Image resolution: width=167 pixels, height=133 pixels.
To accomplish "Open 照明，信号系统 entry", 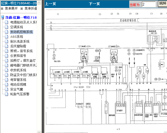I will pyautogui.click(x=22, y=51).
